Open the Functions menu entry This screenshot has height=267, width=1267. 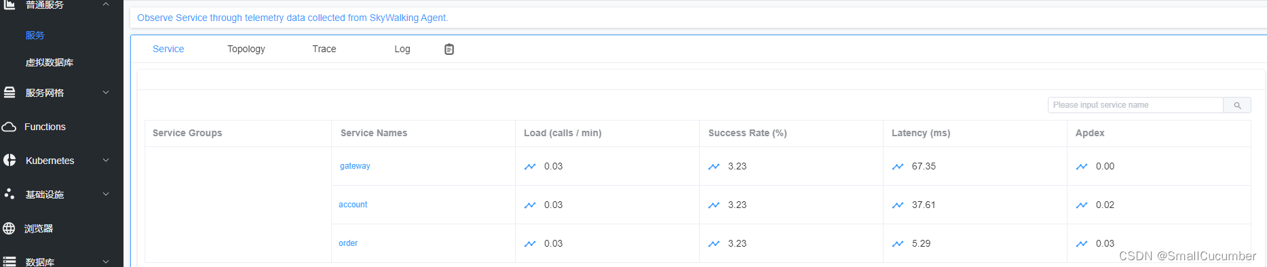(x=45, y=127)
